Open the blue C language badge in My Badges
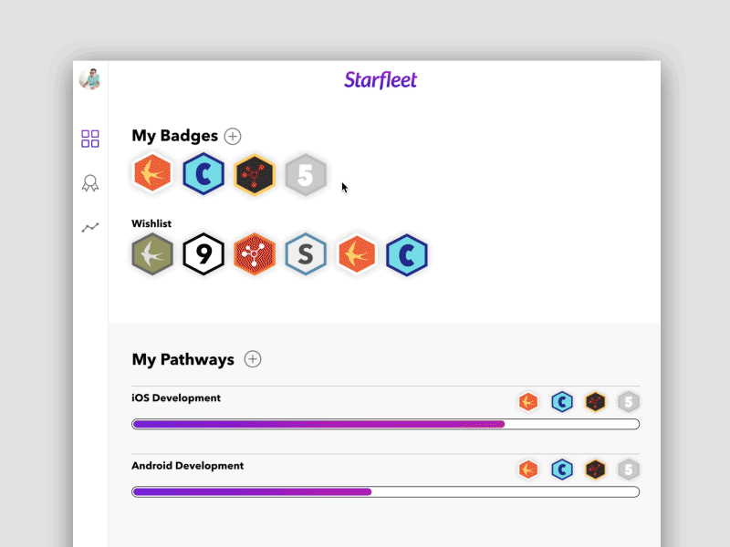The image size is (730, 547). (x=203, y=174)
